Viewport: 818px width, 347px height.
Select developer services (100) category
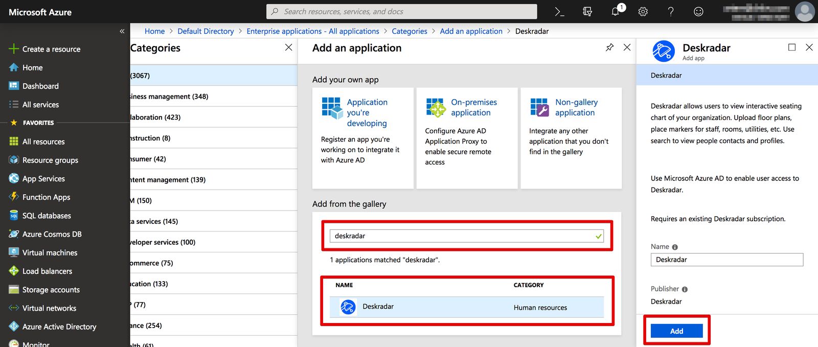214,242
